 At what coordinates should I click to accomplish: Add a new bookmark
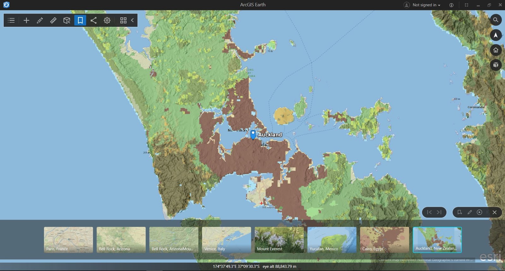[x=460, y=212]
